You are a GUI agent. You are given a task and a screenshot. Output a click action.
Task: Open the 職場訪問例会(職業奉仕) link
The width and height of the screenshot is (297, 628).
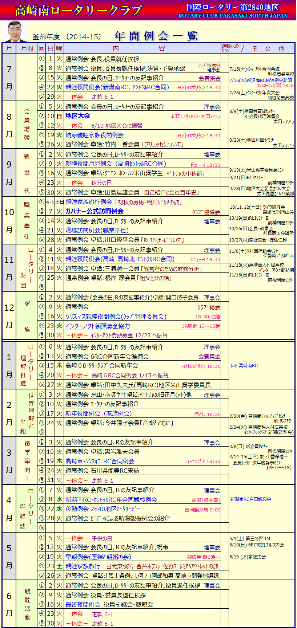[97, 230]
